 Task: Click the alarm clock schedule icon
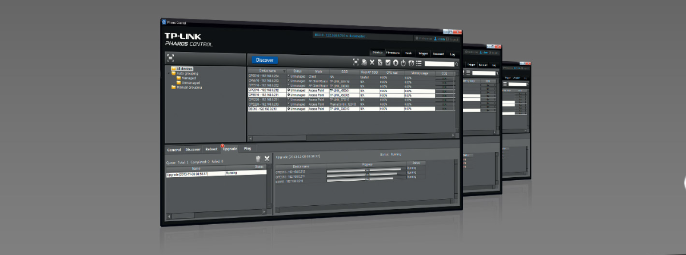tap(411, 62)
